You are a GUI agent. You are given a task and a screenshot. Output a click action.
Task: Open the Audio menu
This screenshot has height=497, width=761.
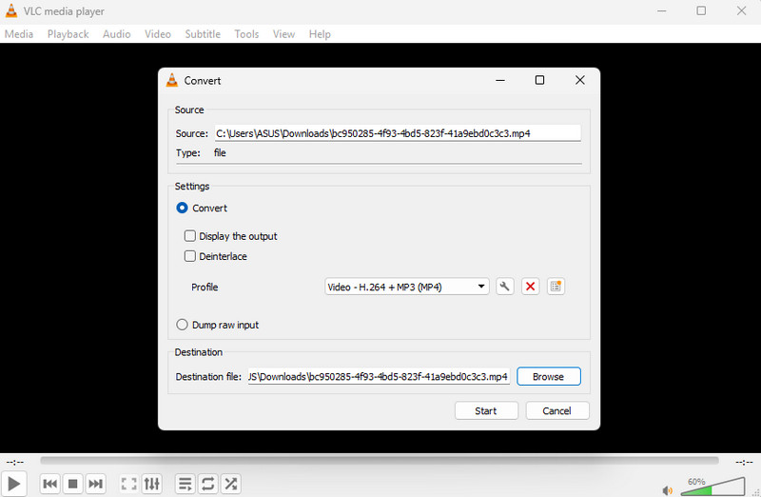pyautogui.click(x=116, y=34)
